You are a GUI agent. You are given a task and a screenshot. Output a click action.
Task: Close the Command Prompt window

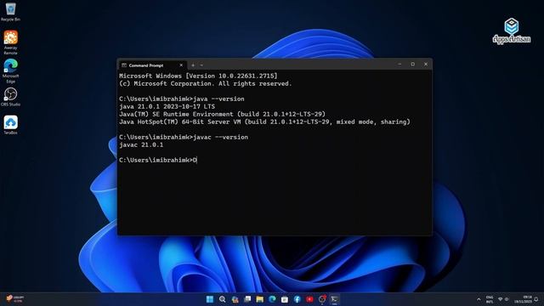click(x=426, y=65)
